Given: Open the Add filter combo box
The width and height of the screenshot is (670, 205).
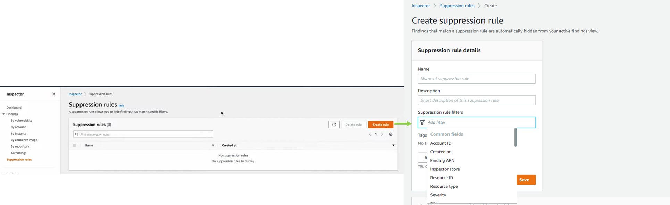Looking at the screenshot, I should 477,122.
